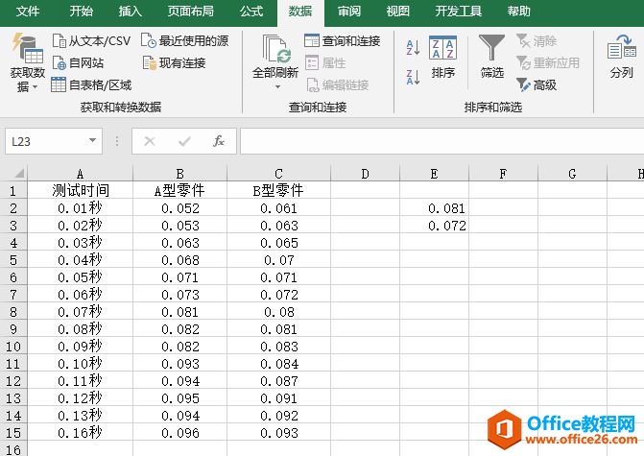This screenshot has height=456, width=644.
Task: Select column G header
Action: click(x=572, y=174)
